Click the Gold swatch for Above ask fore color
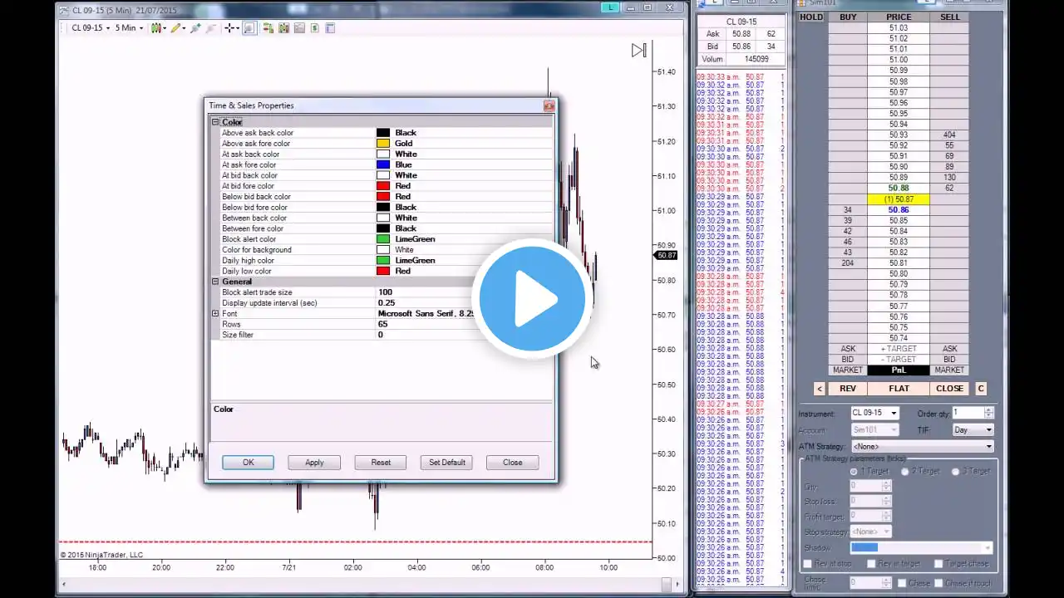Screen dimensions: 1064x598 pyautogui.click(x=383, y=144)
